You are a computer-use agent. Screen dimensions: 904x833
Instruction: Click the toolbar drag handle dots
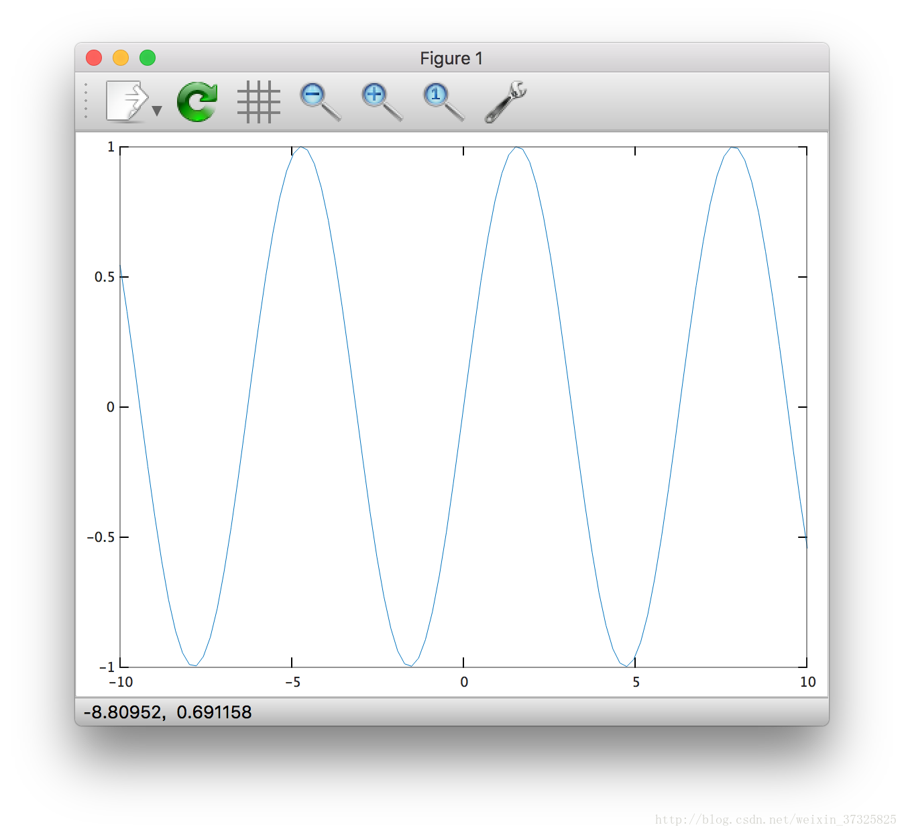tap(86, 101)
